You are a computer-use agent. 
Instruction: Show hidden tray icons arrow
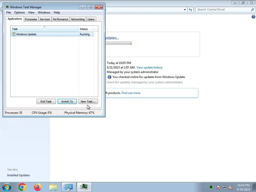pos(205,187)
